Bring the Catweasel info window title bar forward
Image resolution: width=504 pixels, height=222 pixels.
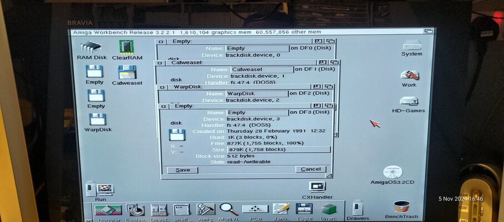tap(233, 63)
